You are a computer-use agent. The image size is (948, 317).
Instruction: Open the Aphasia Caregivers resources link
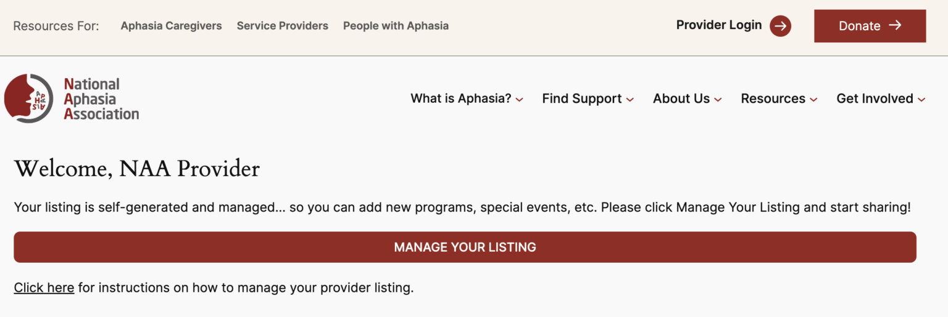(171, 26)
